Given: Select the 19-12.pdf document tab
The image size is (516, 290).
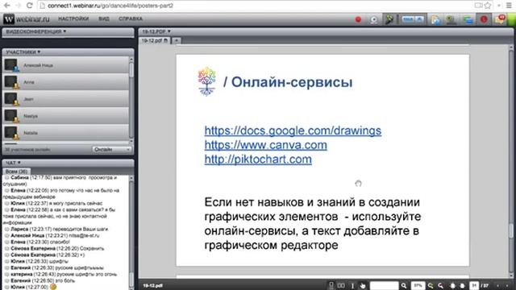Looking at the screenshot, I should pos(154,40).
